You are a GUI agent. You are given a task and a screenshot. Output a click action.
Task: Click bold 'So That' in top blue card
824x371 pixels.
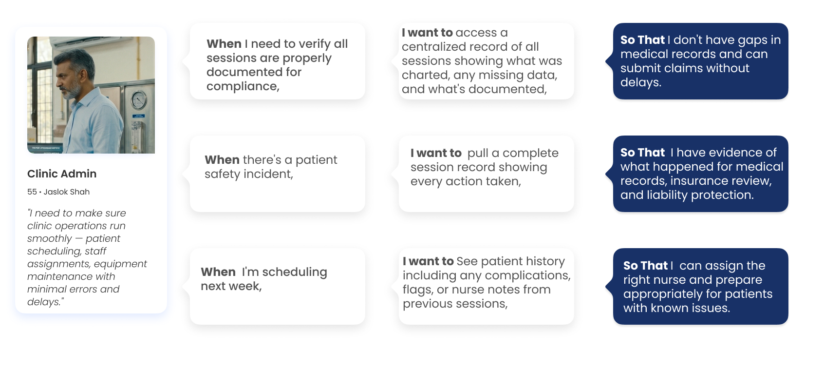click(642, 40)
